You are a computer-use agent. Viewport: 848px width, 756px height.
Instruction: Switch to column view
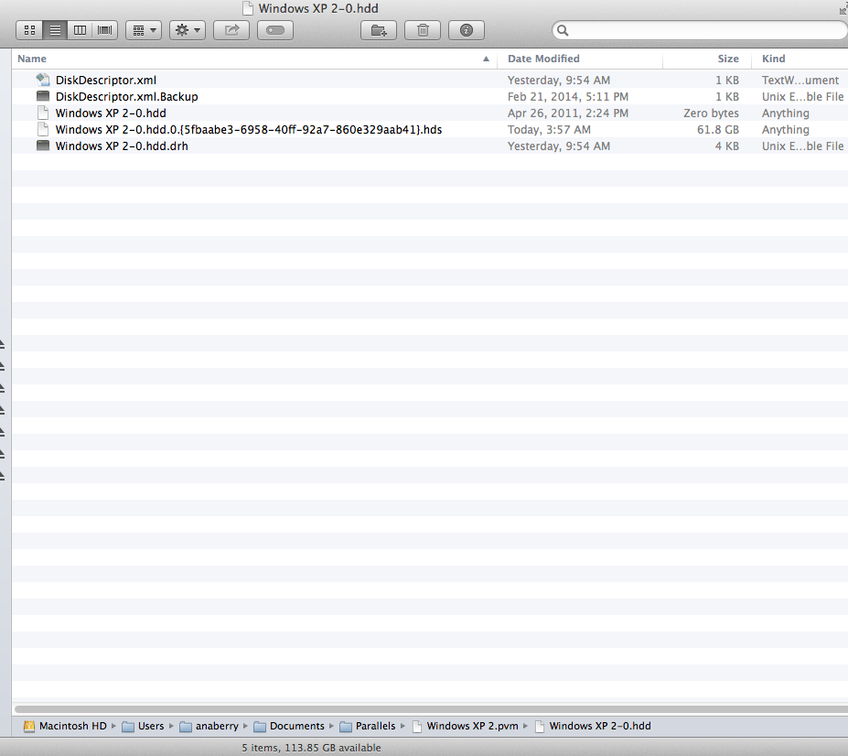[80, 30]
